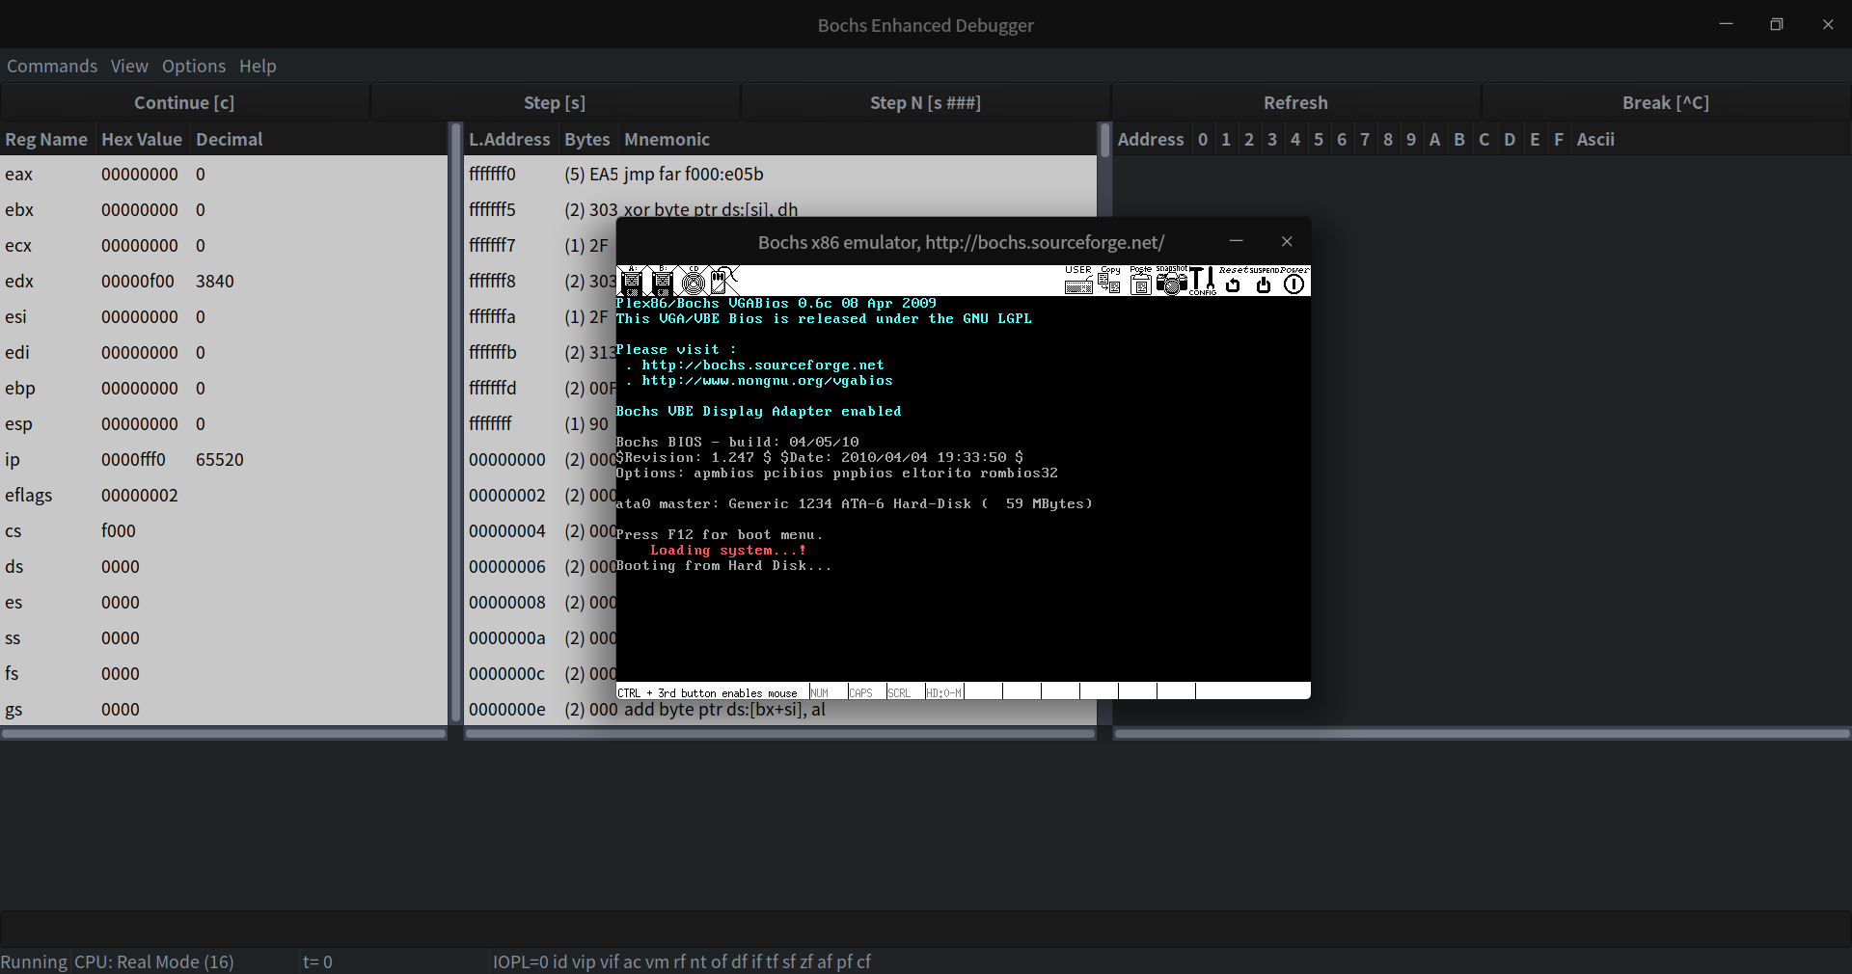Take a snapshot using the camera icon
1852x974 pixels.
tap(1171, 281)
